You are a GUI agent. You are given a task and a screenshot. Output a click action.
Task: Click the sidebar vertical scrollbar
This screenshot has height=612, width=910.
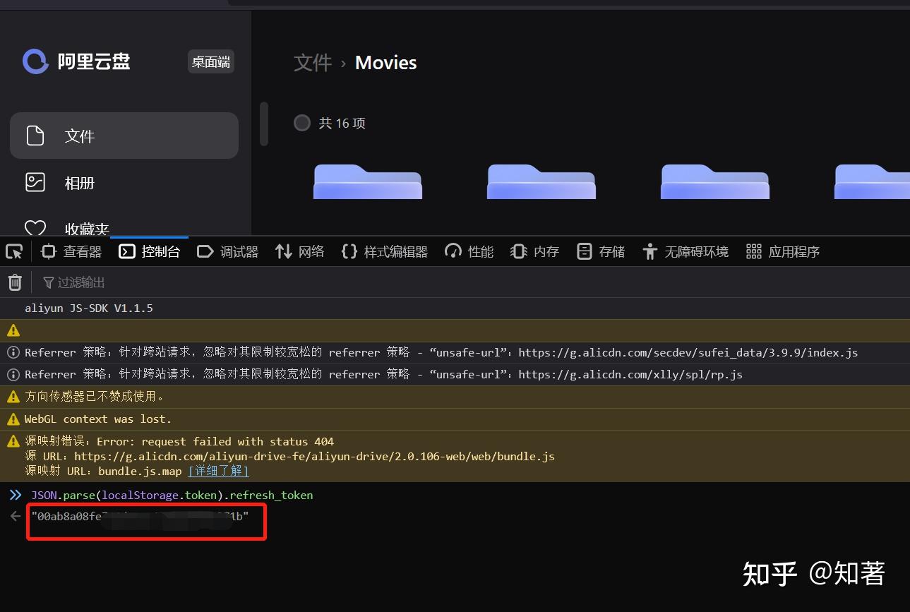click(264, 124)
